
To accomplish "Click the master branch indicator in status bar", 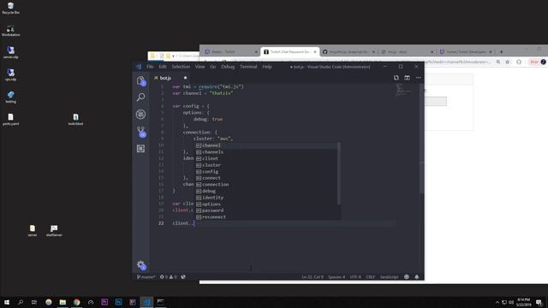I will pos(146,277).
